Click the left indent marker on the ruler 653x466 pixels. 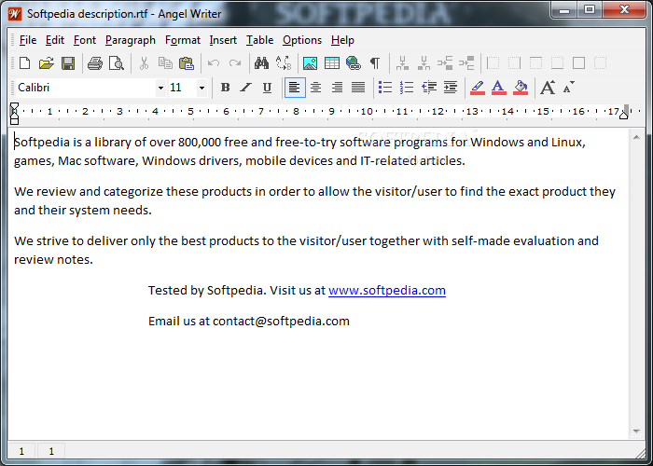point(14,119)
